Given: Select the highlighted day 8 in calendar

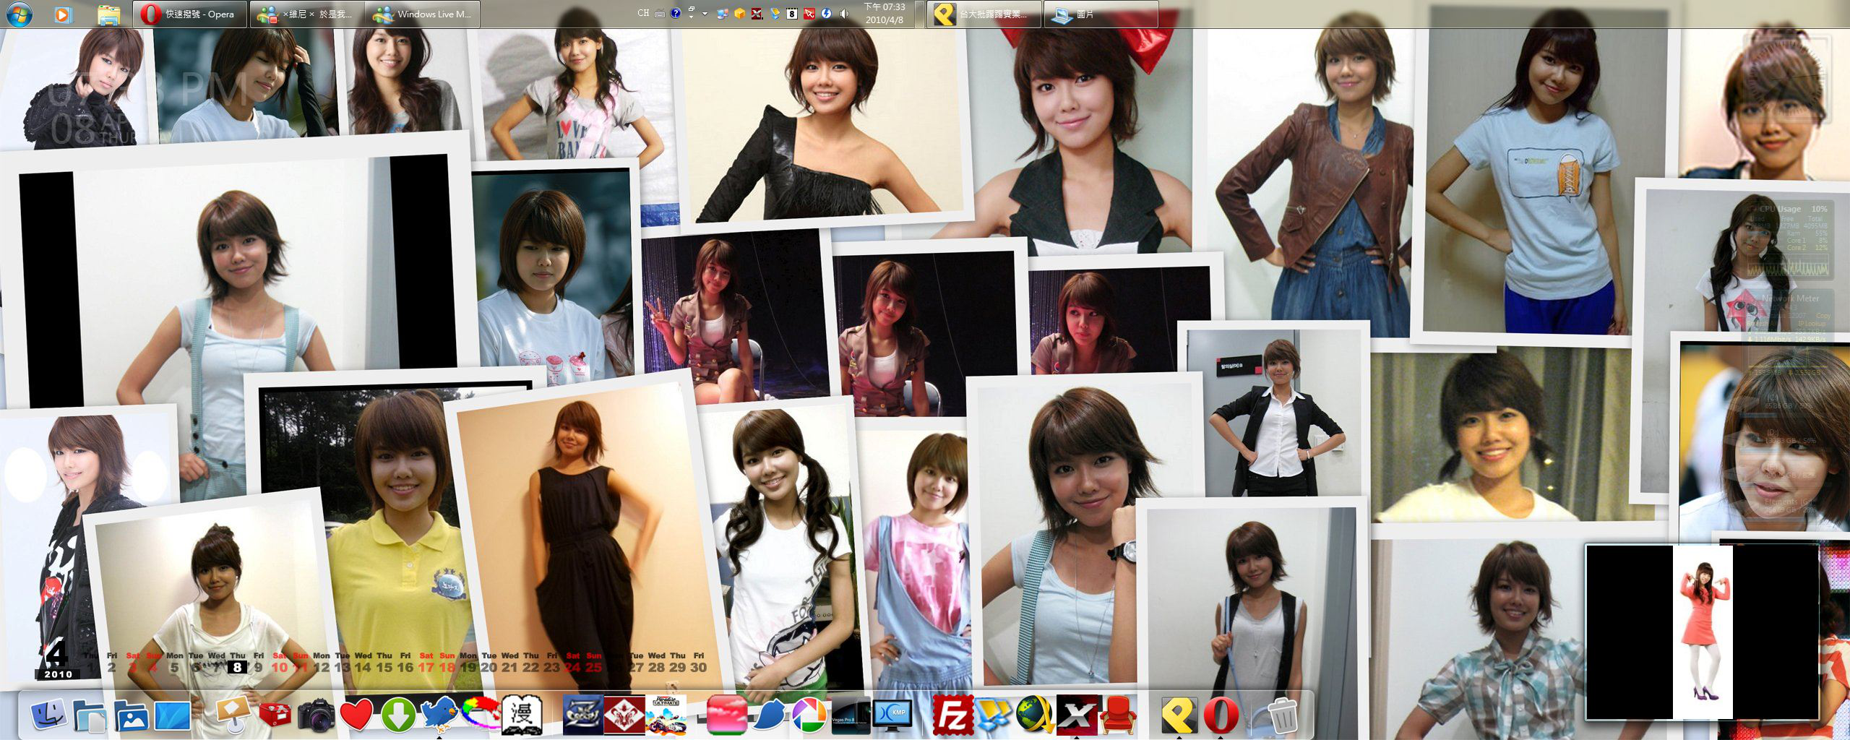Looking at the screenshot, I should click(x=237, y=667).
